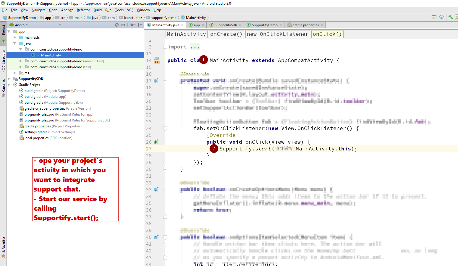458x266 pixels.
Task: Close the SupportifySDK editor tab
Action: tap(240, 25)
